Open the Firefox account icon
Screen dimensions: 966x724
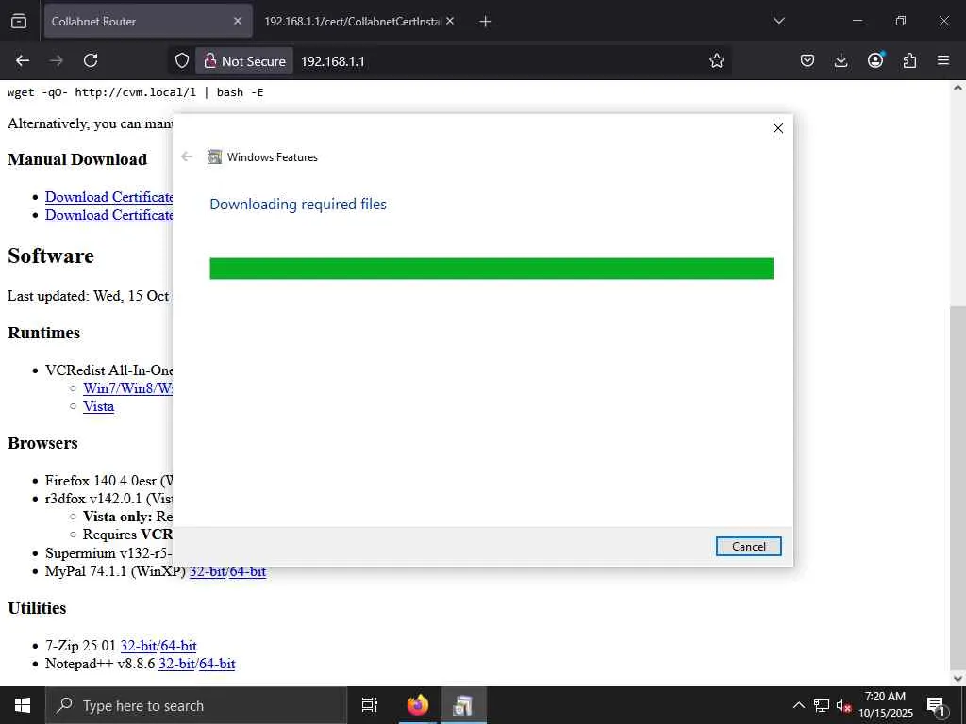point(875,60)
